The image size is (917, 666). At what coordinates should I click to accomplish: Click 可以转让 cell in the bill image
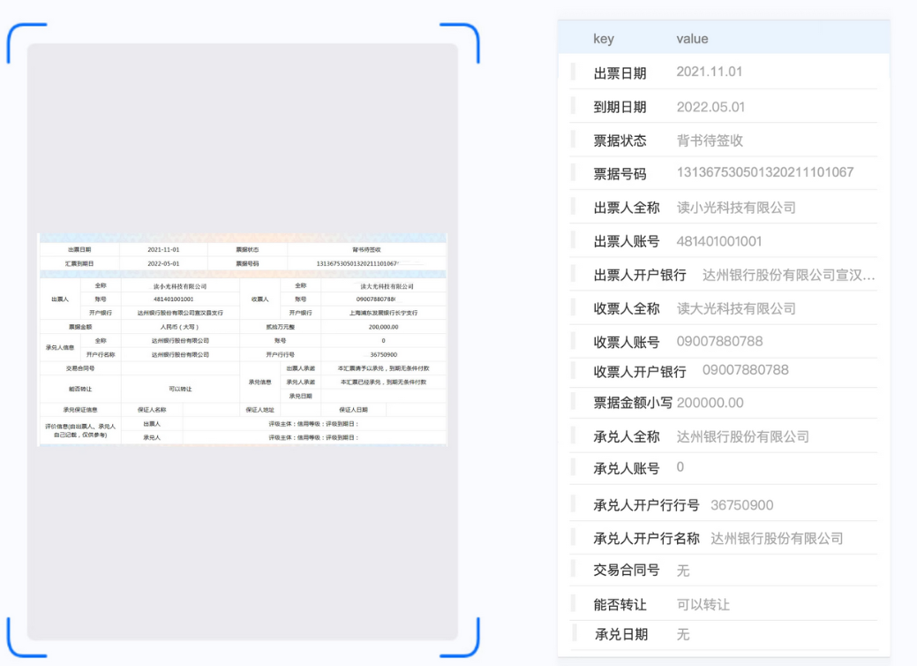click(x=180, y=389)
